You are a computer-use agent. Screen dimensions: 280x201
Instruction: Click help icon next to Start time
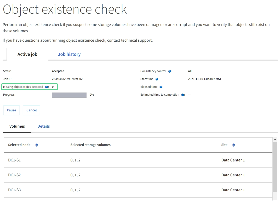[157, 79]
